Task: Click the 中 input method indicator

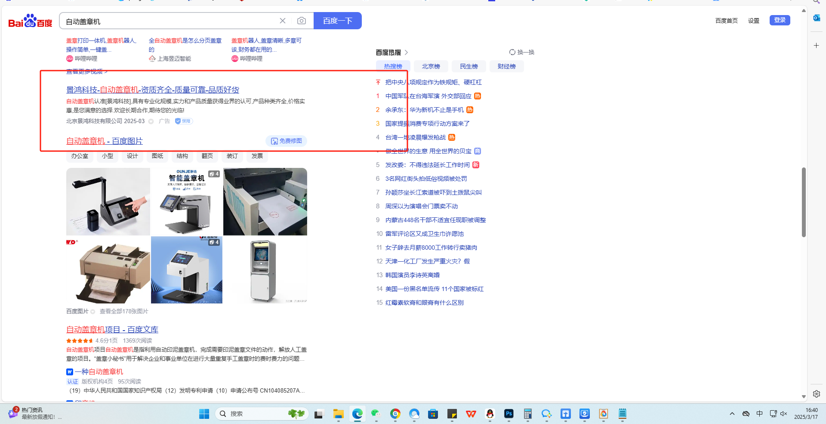Action: (x=760, y=414)
